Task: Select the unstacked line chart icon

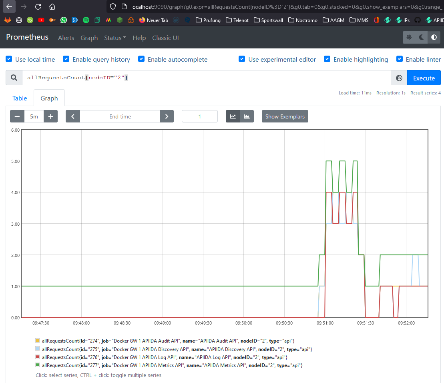Action: click(x=233, y=116)
